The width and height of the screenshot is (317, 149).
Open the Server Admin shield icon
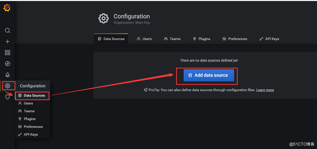coord(8,97)
